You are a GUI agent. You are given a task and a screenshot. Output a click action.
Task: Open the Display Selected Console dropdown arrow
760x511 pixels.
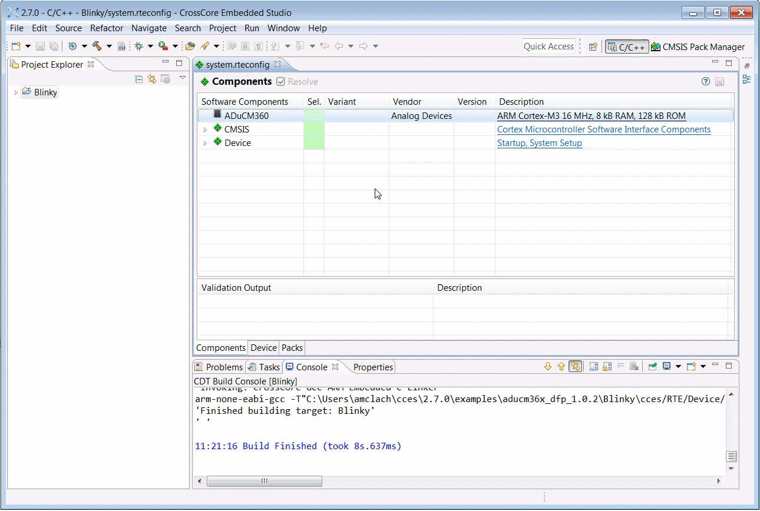pyautogui.click(x=678, y=367)
